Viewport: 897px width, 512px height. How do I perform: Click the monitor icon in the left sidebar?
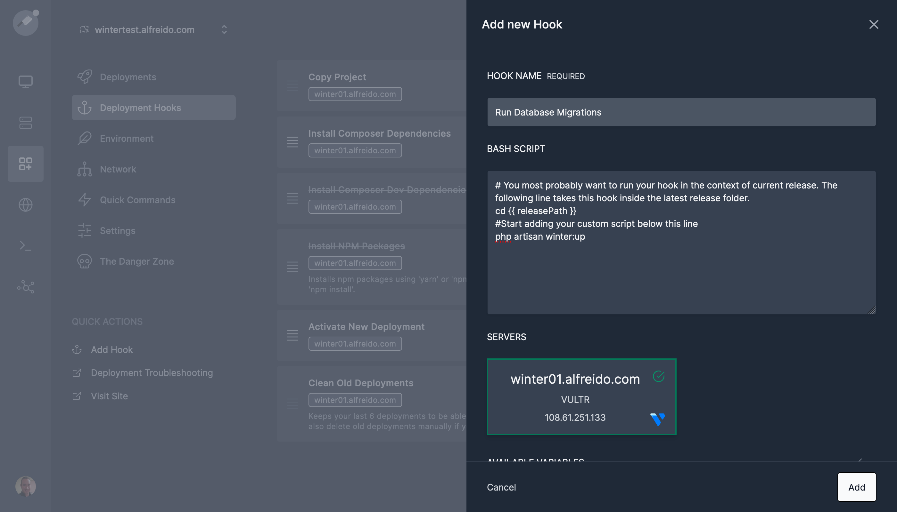pyautogui.click(x=25, y=82)
